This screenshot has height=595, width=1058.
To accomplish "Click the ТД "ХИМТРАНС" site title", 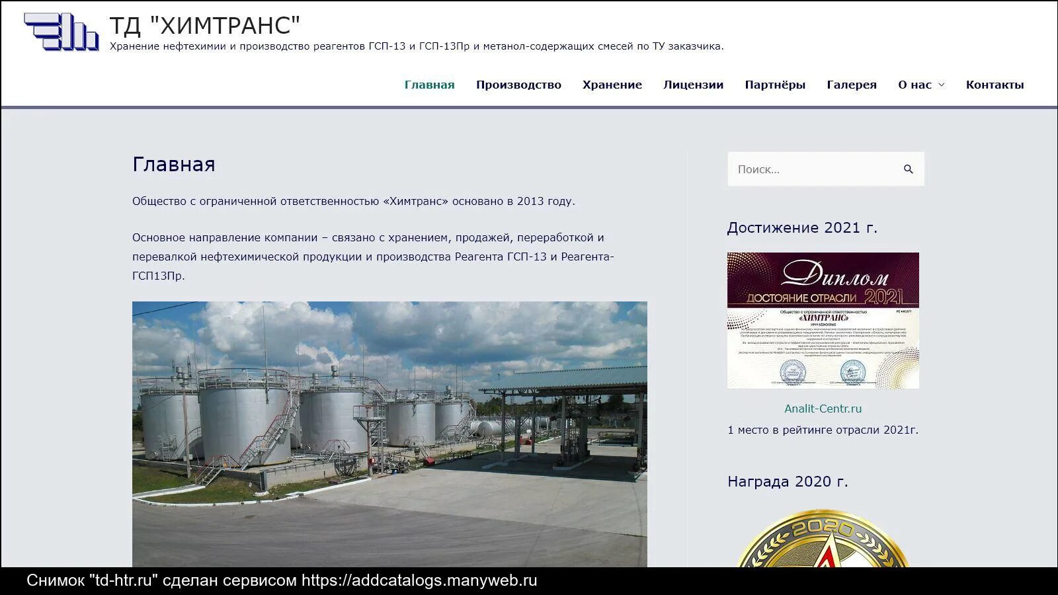I will point(205,25).
